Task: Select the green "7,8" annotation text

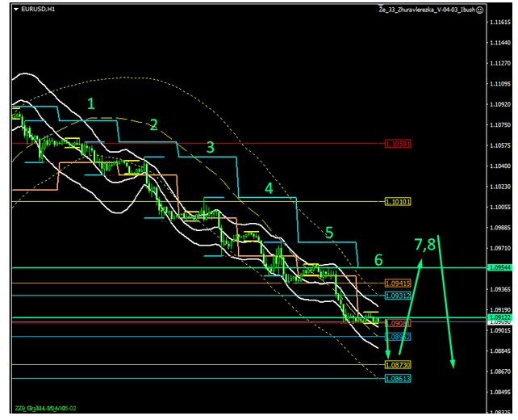Action: click(x=425, y=244)
